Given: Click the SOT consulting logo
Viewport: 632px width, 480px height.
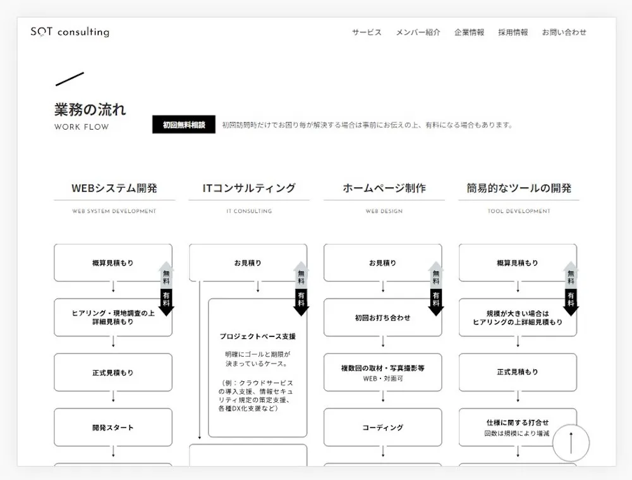Looking at the screenshot, I should 70,32.
